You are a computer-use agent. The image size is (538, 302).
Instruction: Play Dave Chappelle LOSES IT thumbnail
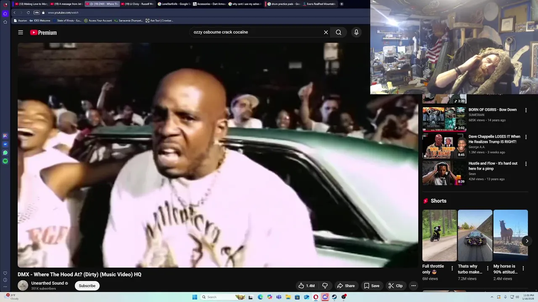click(x=444, y=146)
